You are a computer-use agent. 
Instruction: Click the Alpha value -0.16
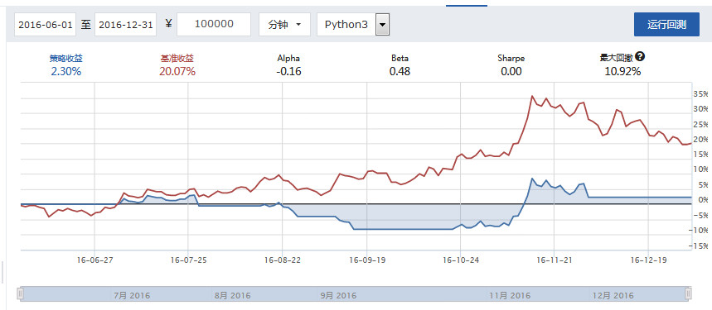[x=288, y=71]
